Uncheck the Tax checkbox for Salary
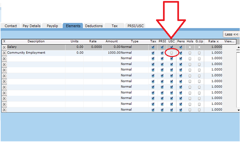The height and width of the screenshot is (165, 240). (x=153, y=47)
